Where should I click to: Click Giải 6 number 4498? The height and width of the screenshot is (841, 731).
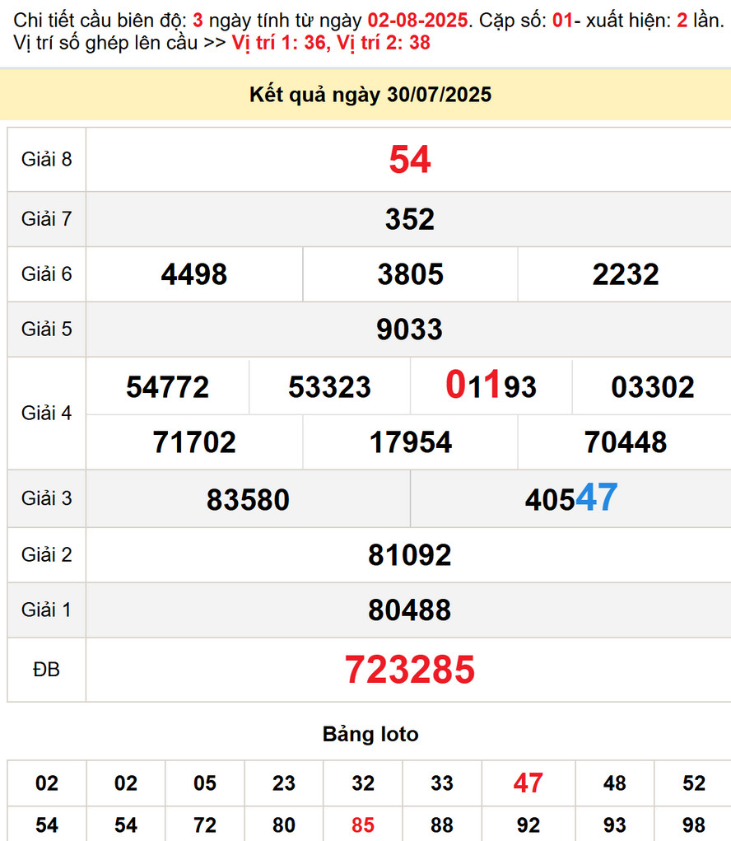click(x=194, y=274)
